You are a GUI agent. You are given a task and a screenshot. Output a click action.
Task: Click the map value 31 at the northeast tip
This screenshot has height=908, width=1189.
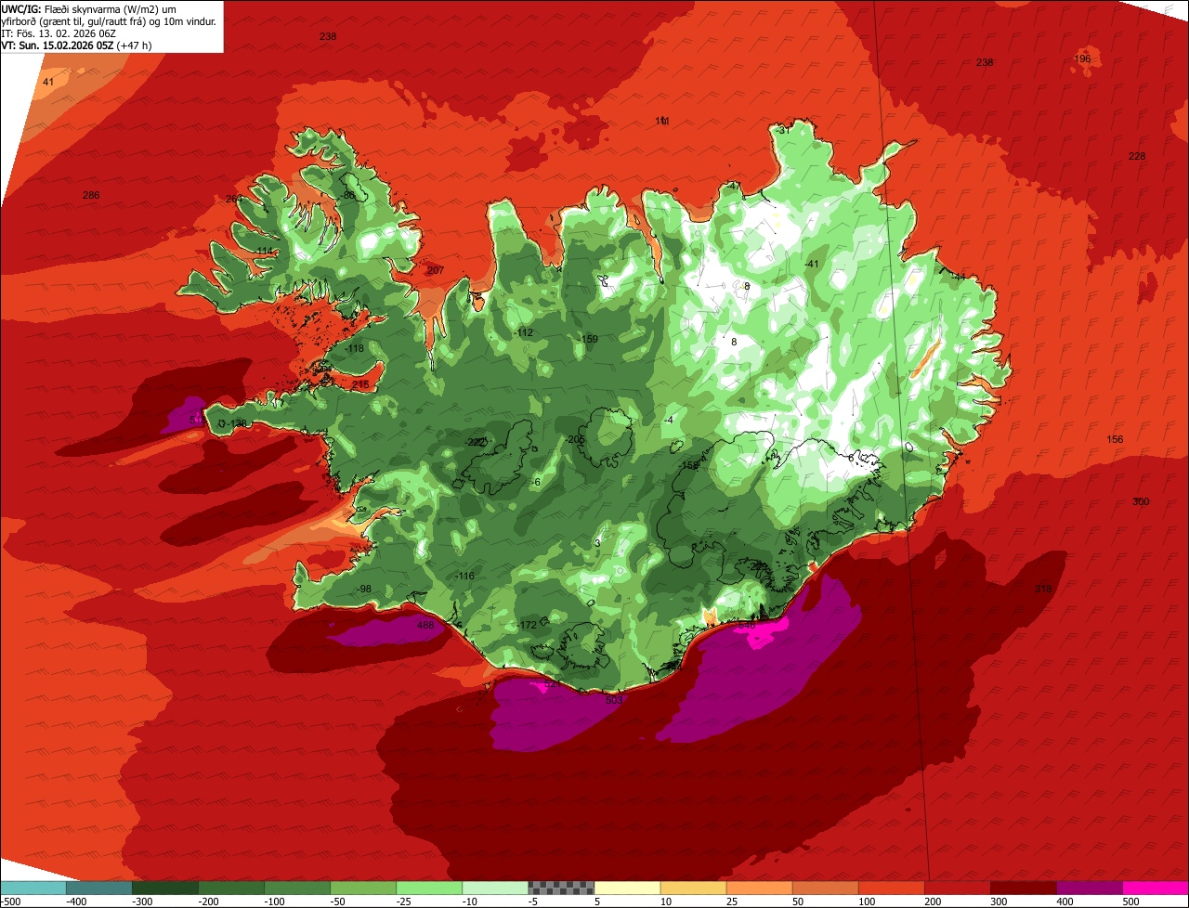coord(784,130)
